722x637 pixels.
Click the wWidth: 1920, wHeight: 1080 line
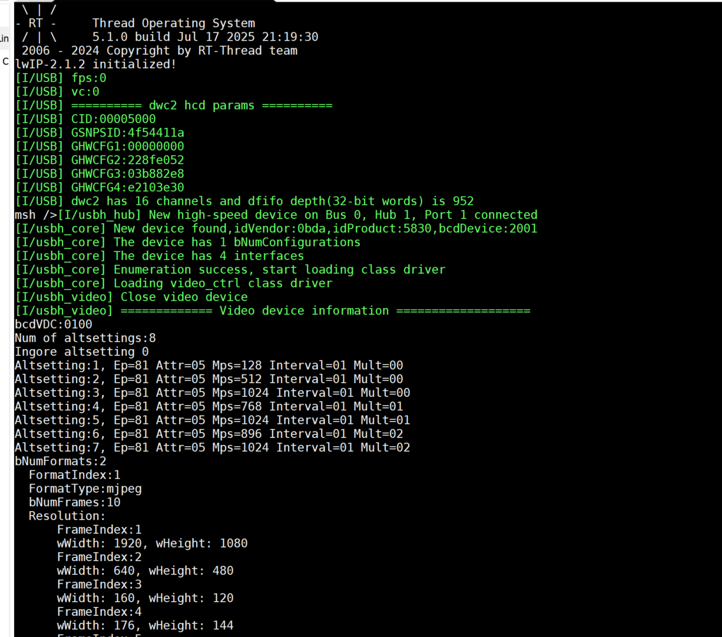click(x=152, y=543)
